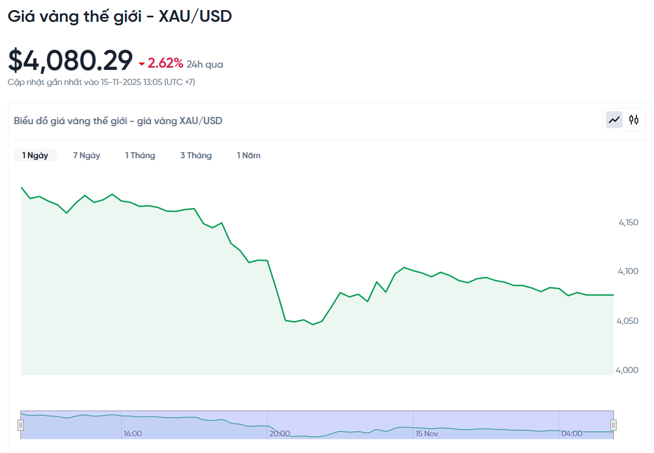The width and height of the screenshot is (654, 453).
Task: Click the "16:00" marker in the minimap
Action: 133,433
